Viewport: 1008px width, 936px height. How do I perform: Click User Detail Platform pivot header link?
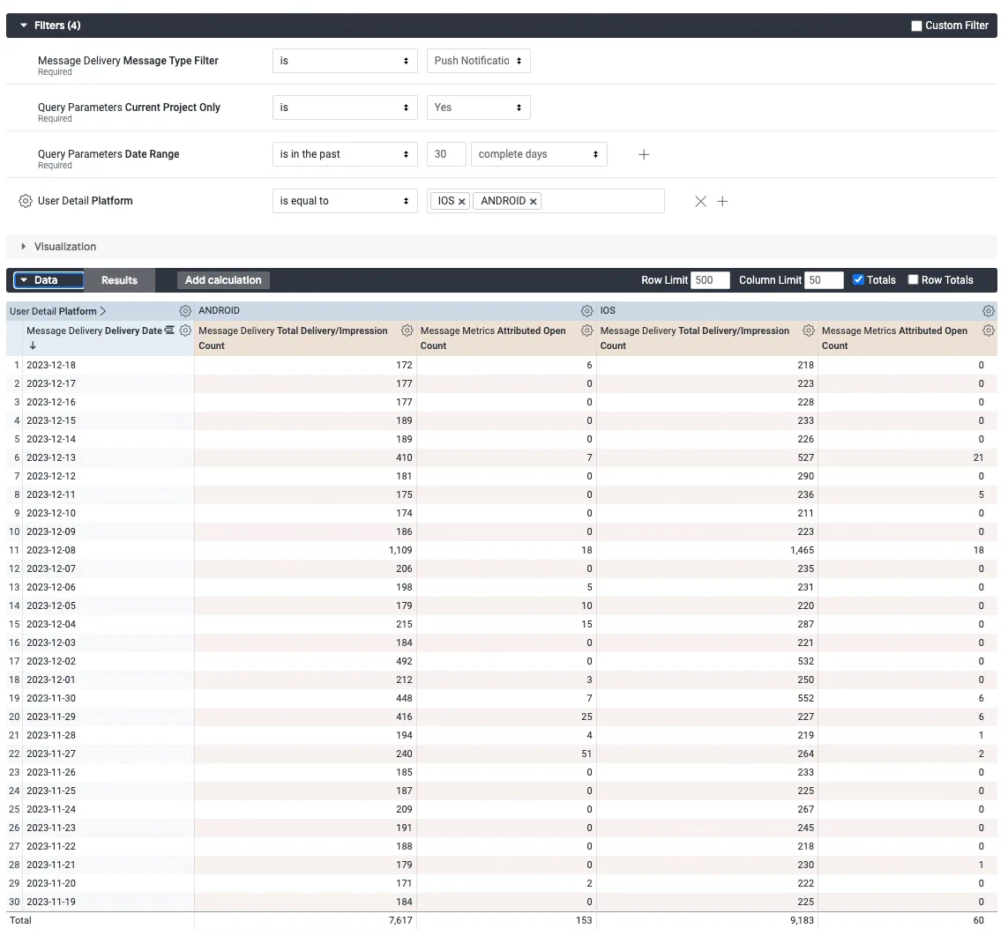point(57,310)
